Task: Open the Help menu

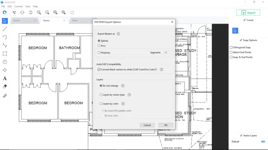Action: 35,6
